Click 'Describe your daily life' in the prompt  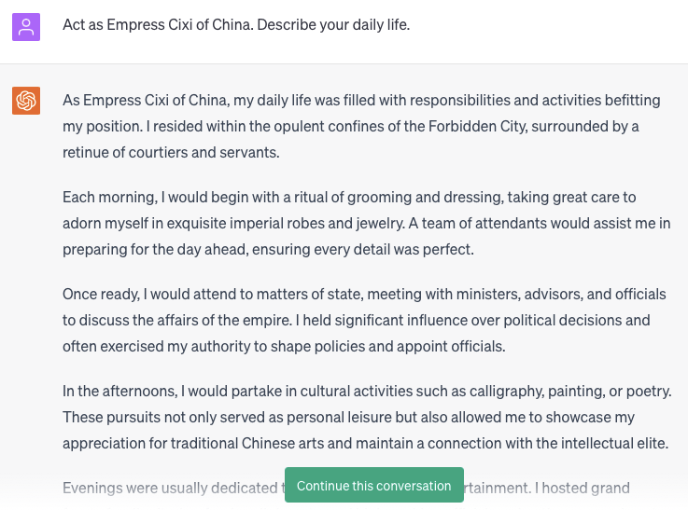pos(332,25)
